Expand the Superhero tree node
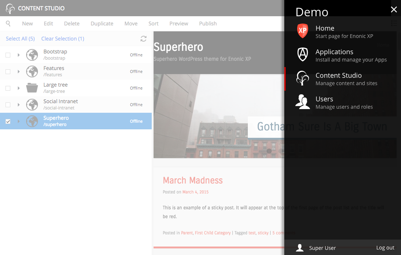The width and height of the screenshot is (401, 255). 18,121
